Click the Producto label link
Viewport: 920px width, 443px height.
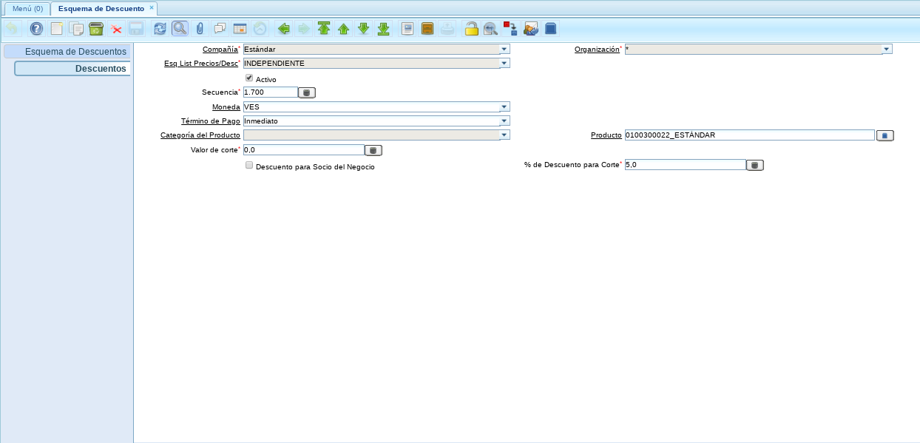(606, 136)
